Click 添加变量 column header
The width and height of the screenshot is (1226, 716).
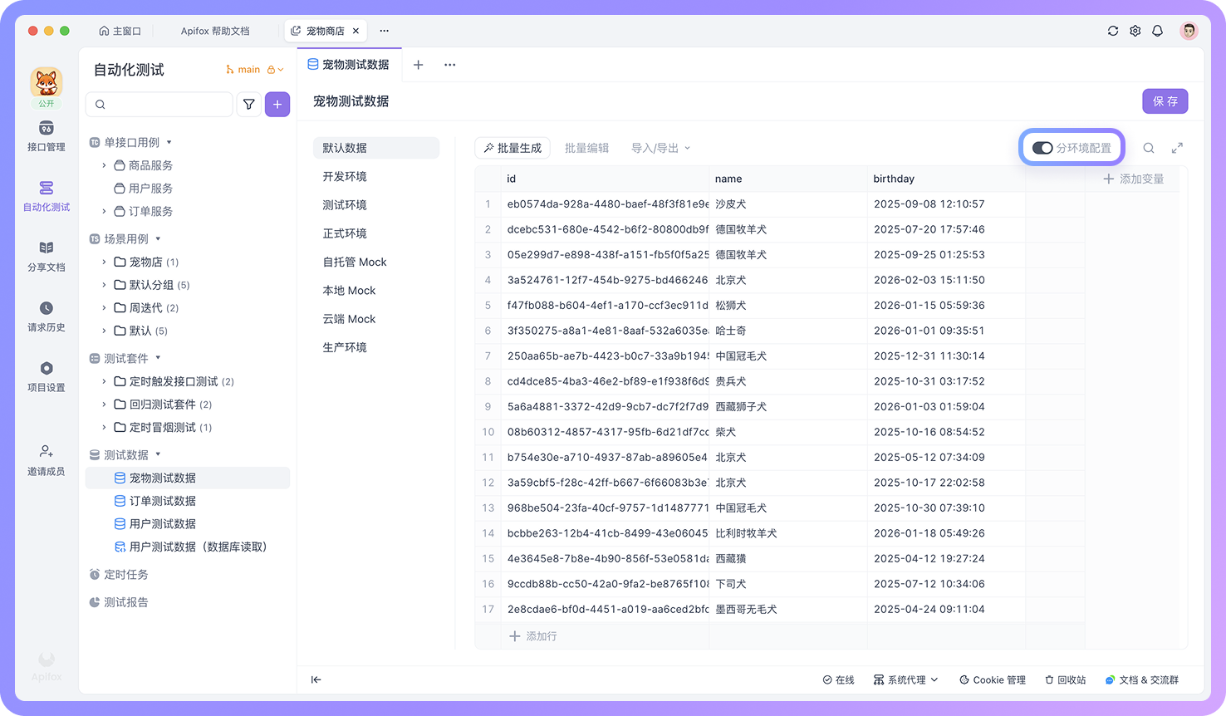pos(1133,179)
